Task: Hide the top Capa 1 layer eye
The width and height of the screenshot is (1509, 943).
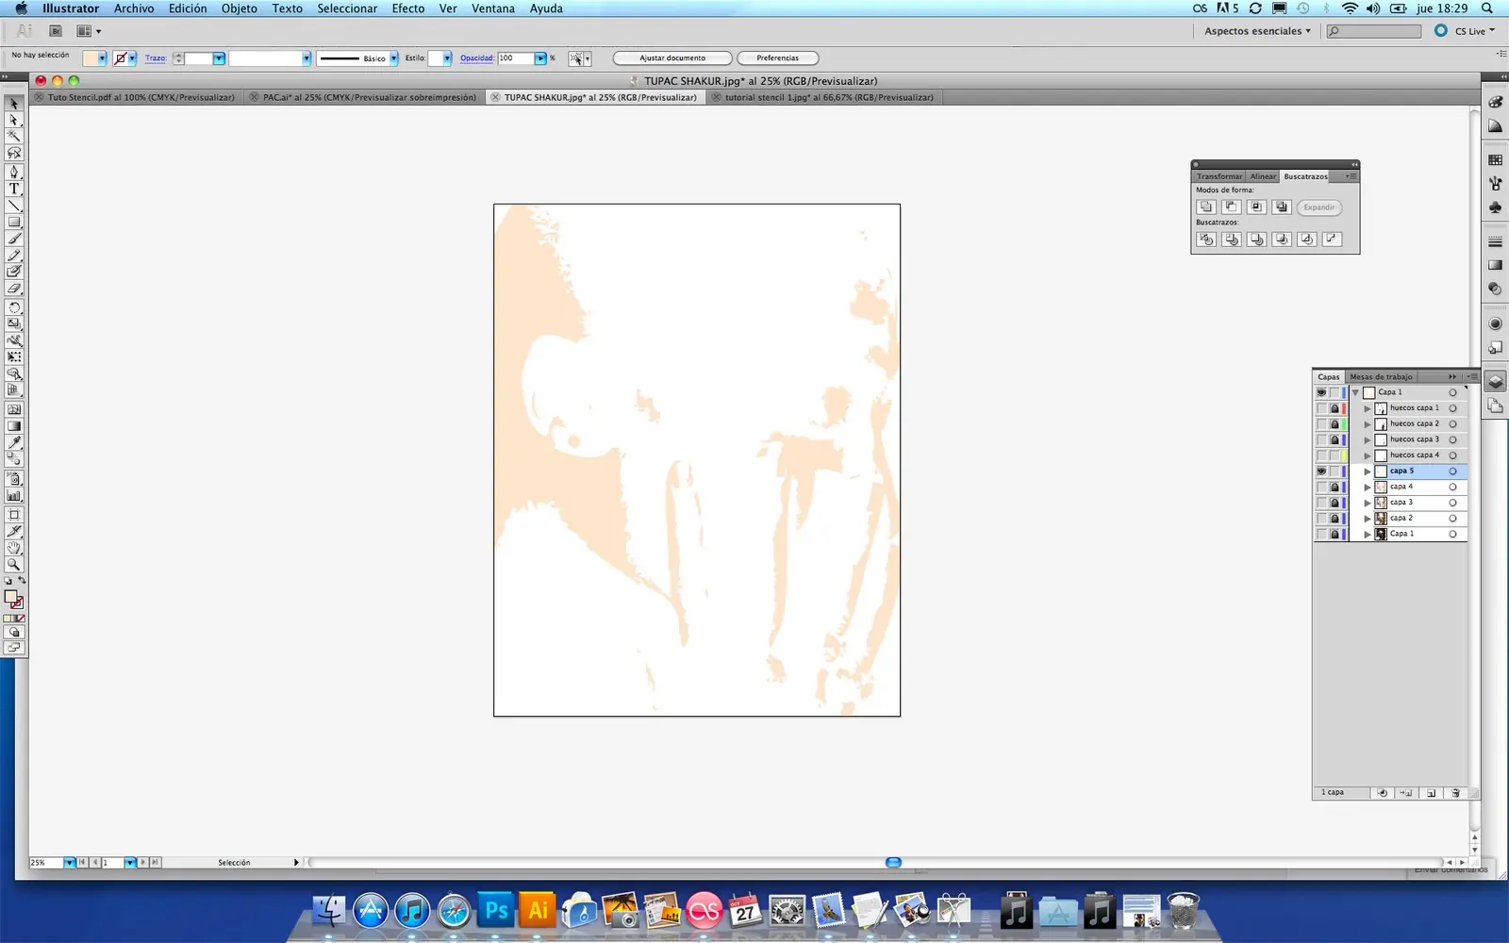Action: 1321,392
